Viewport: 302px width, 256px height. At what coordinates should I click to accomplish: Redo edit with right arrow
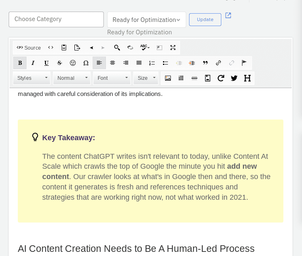click(103, 48)
